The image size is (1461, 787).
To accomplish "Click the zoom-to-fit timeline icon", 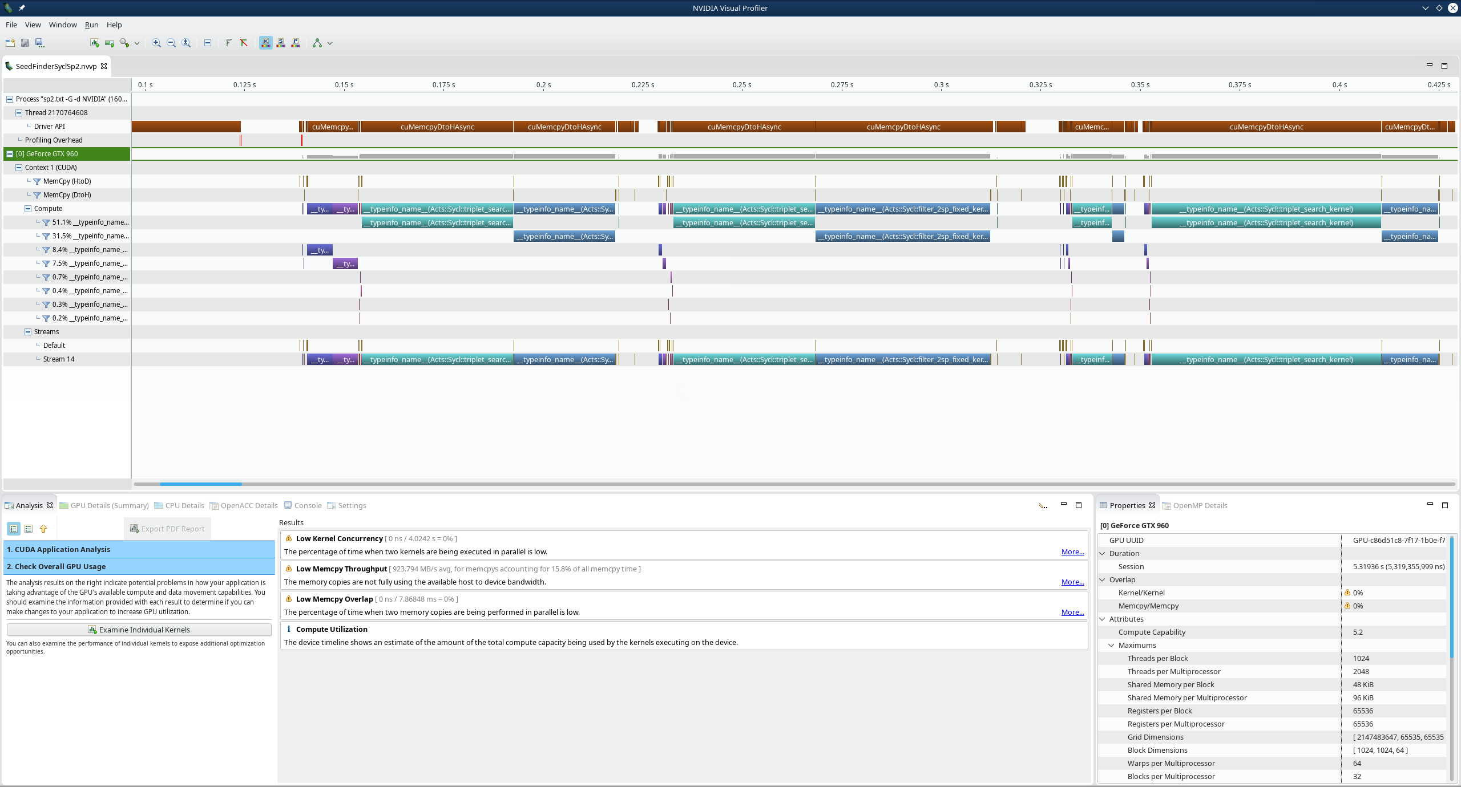I will (x=186, y=43).
